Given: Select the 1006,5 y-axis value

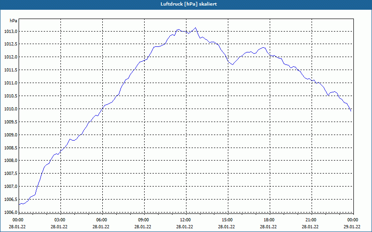Looking at the screenshot, I should pyautogui.click(x=11, y=200).
